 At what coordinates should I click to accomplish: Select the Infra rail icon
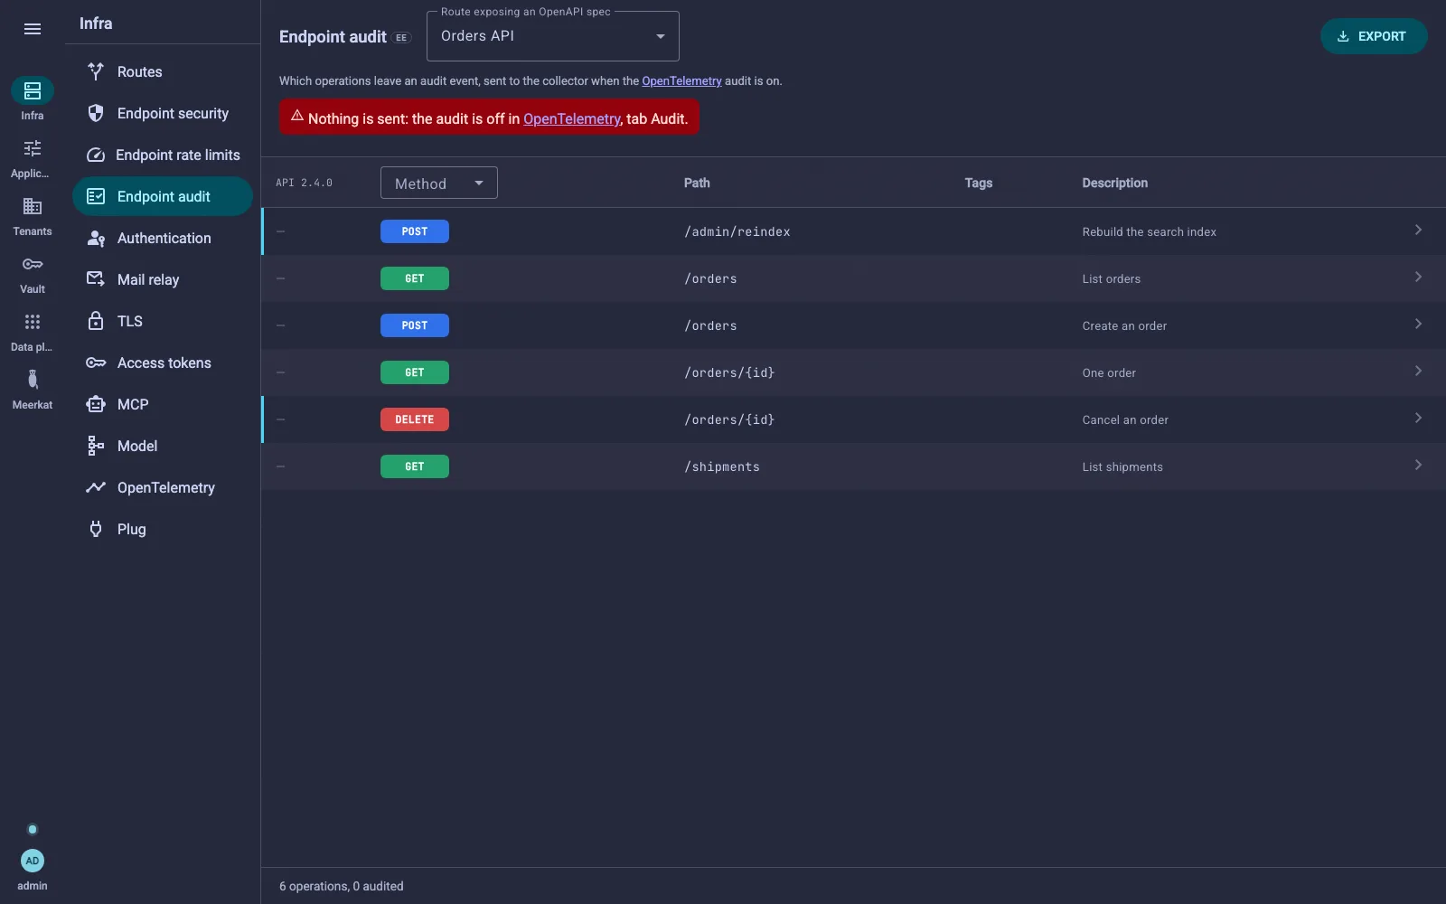coord(33,90)
